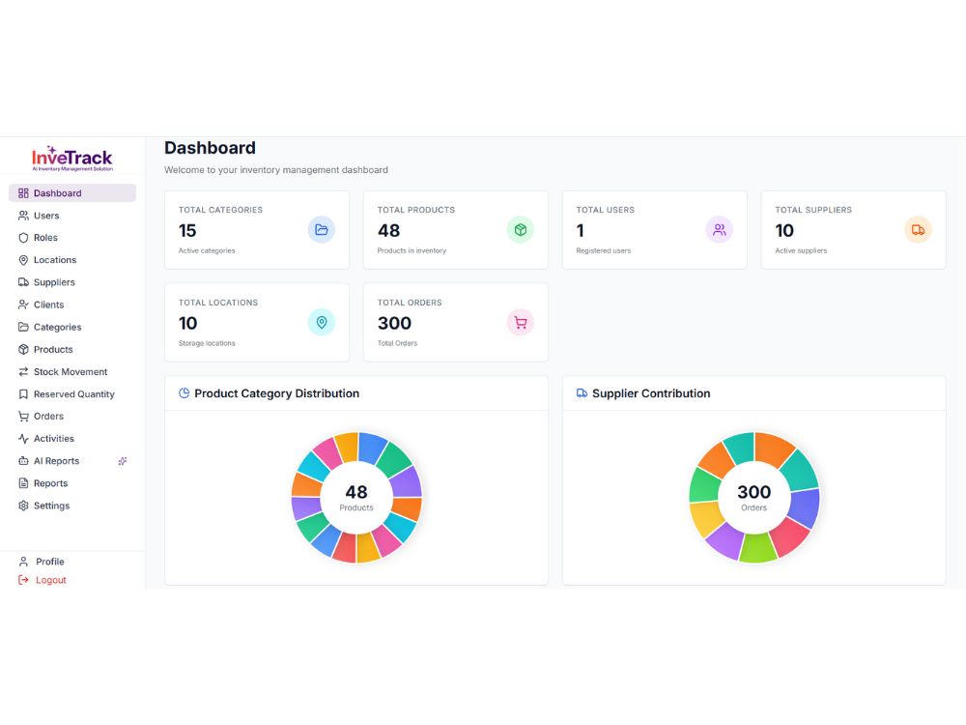The height and width of the screenshot is (725, 966).
Task: View Activities log
Action: pyautogui.click(x=72, y=438)
